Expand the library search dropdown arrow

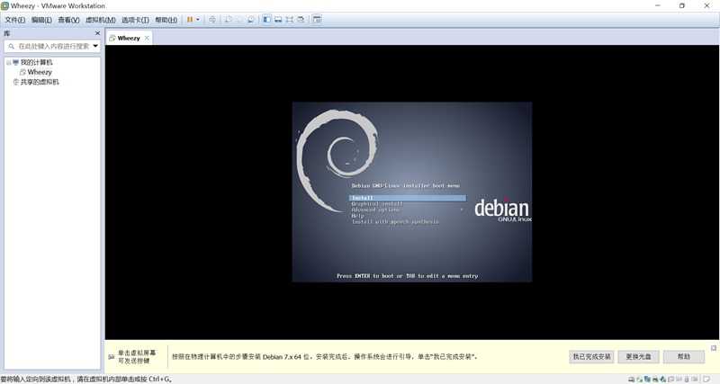tap(95, 47)
